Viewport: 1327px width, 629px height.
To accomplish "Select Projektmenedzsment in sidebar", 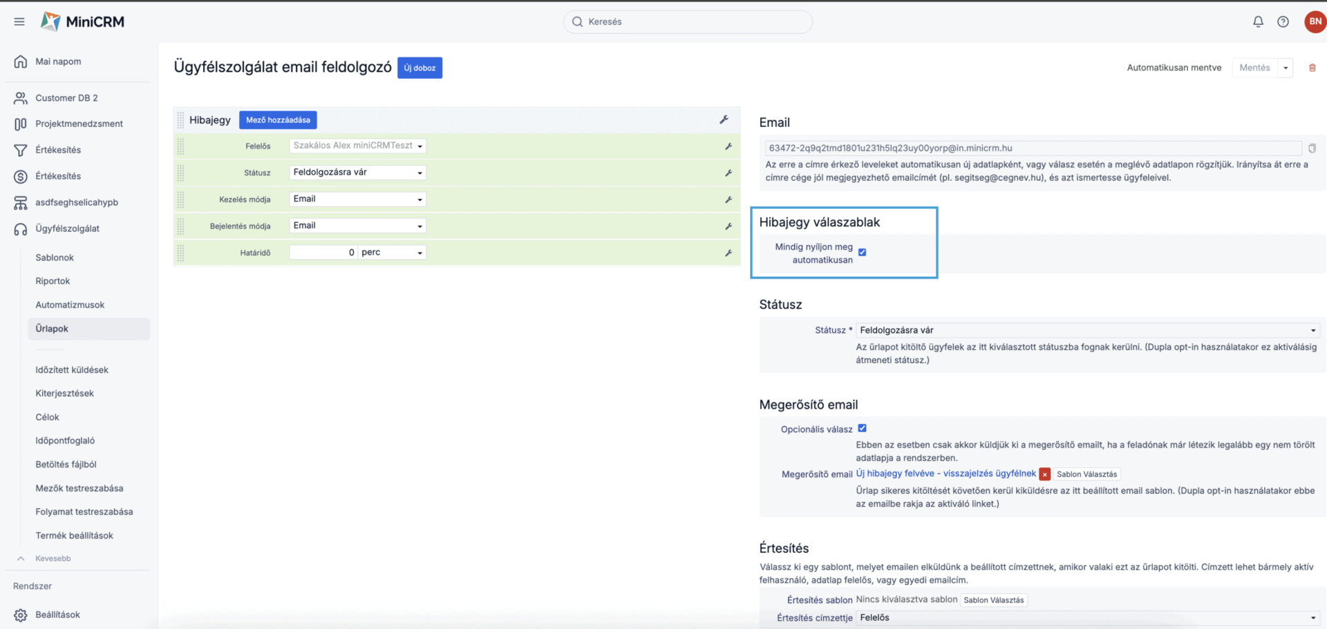I will 79,124.
